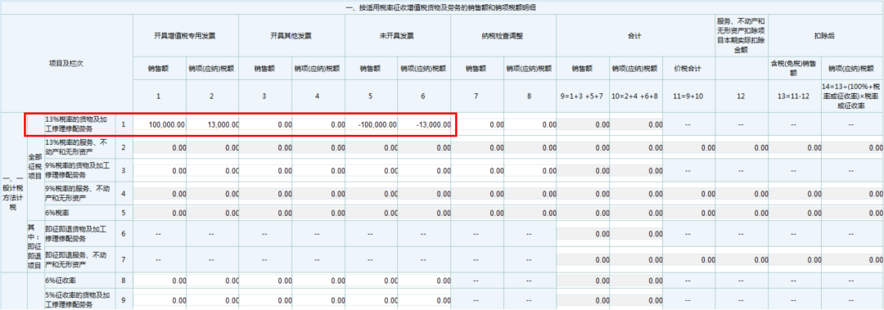Click row 2 deduction amount column 12 field
This screenshot has height=310, width=884.
(742, 148)
